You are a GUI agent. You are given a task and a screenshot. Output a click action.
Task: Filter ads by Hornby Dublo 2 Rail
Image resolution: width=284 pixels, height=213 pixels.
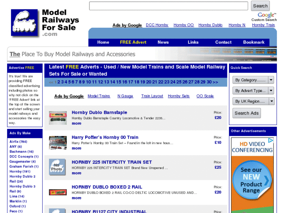pyautogui.click(x=22, y=179)
